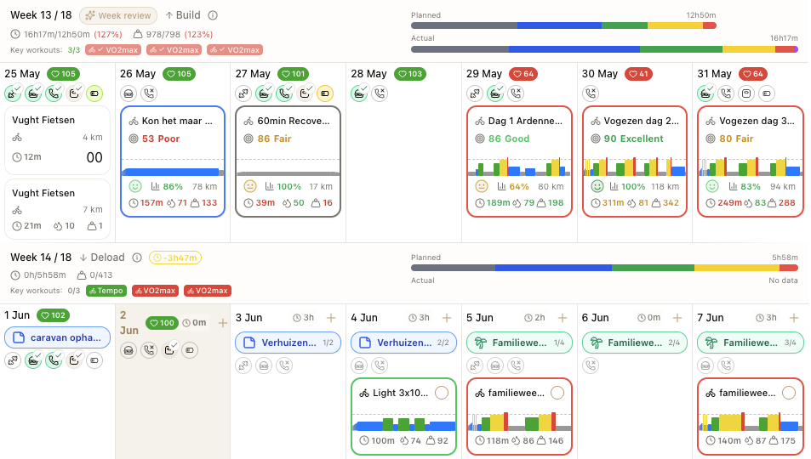Click the 1 Jun readiness heart badge 102
The image size is (811, 459).
54,315
